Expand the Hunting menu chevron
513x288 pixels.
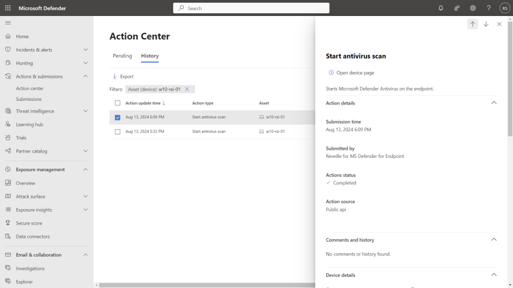86,63
